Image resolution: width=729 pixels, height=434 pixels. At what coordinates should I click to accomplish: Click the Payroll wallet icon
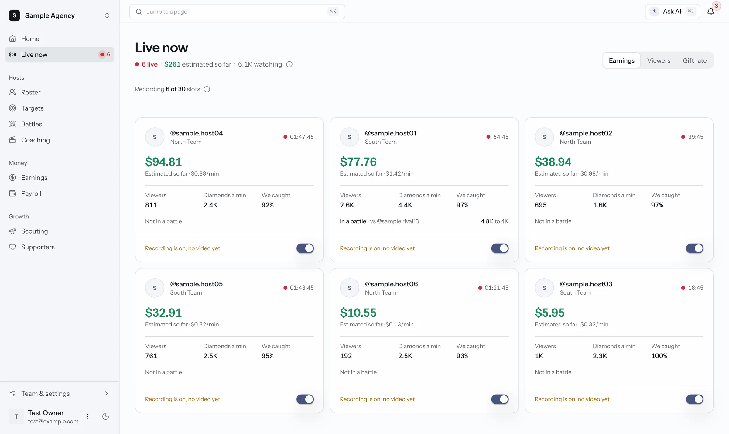(12, 193)
